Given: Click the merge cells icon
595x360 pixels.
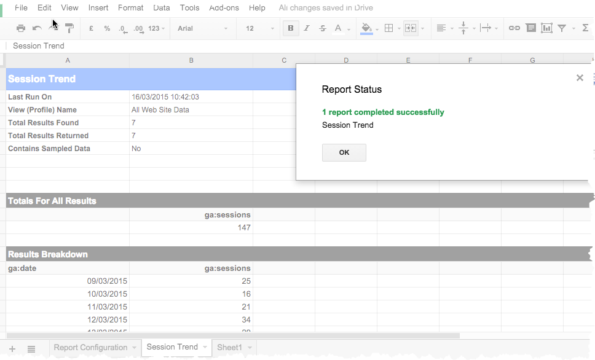Looking at the screenshot, I should point(410,28).
